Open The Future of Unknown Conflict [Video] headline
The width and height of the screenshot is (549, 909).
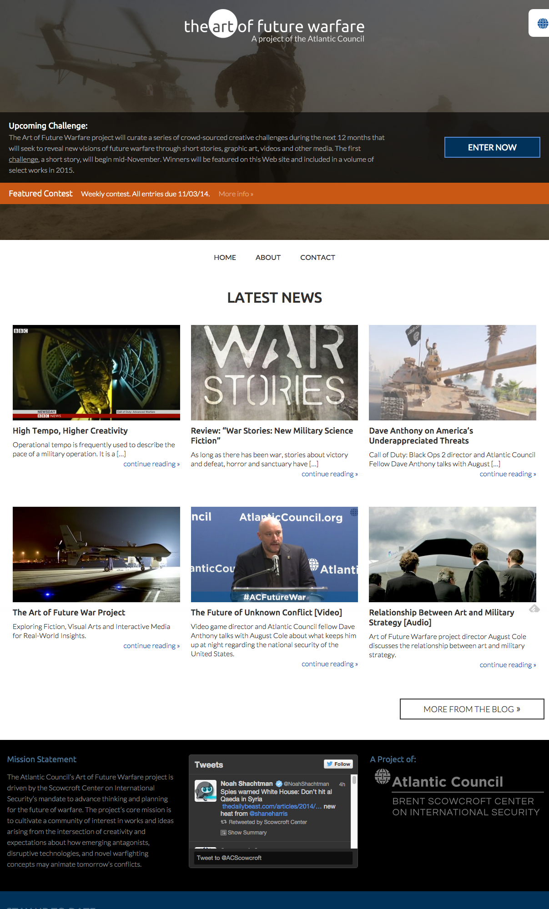point(267,613)
